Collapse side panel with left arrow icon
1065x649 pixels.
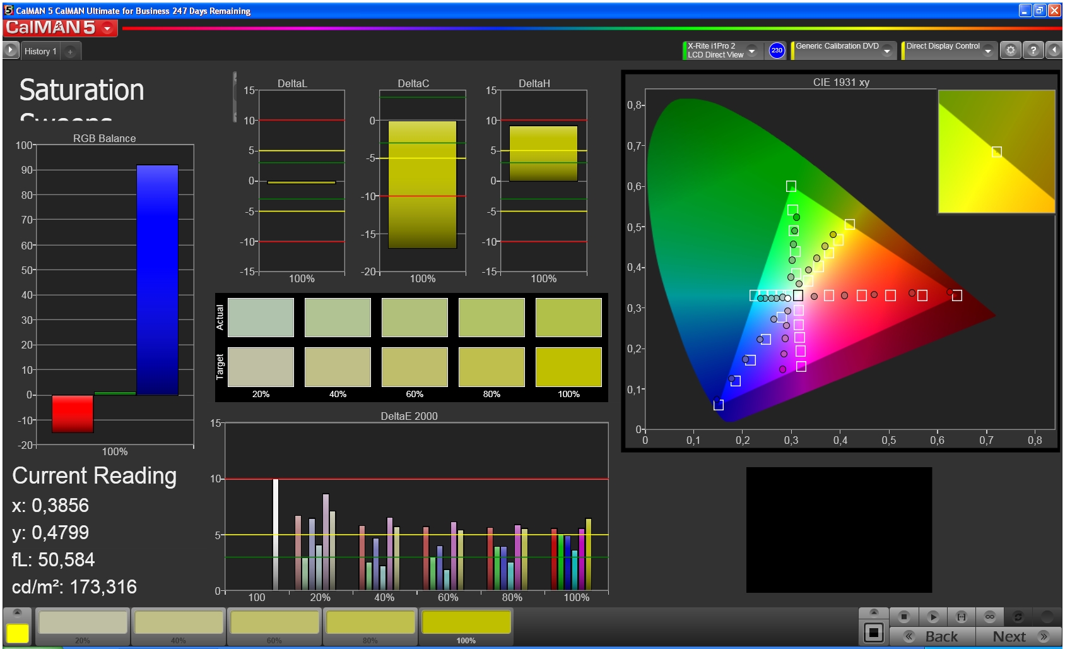1054,51
